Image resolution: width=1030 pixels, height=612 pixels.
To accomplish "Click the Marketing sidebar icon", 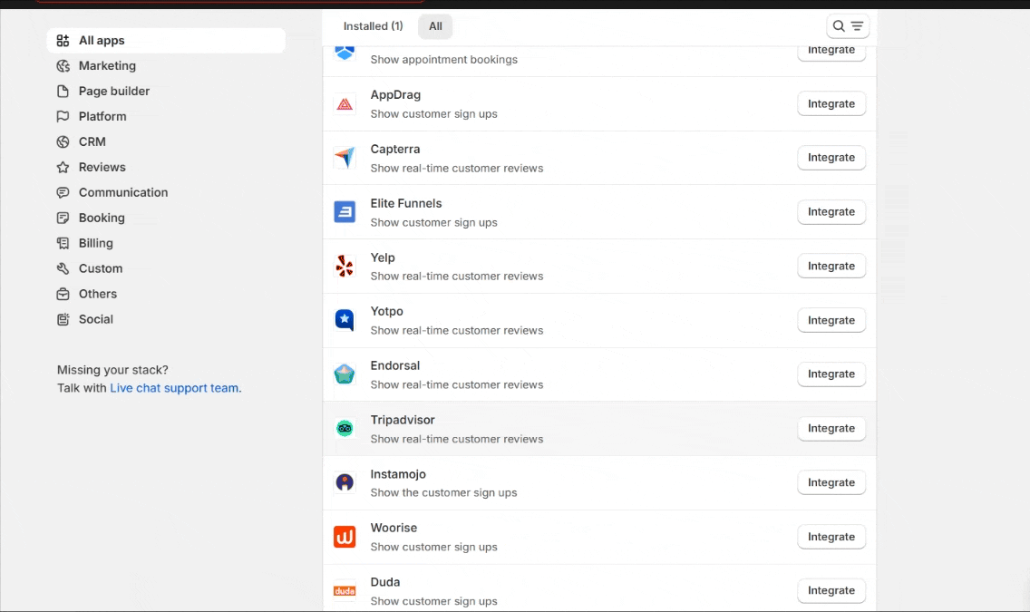I will point(63,65).
